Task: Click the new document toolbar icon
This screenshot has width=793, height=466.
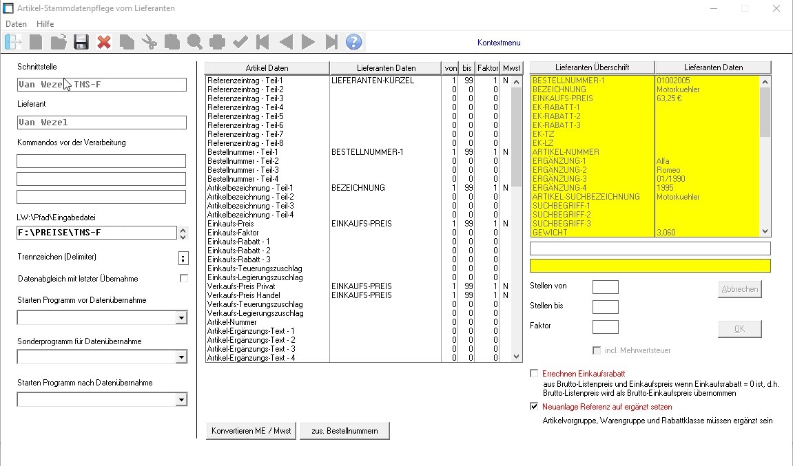Action: click(36, 42)
